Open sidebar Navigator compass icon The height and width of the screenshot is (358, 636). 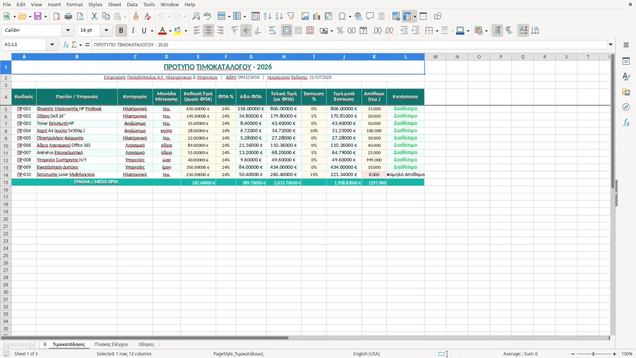coord(626,107)
